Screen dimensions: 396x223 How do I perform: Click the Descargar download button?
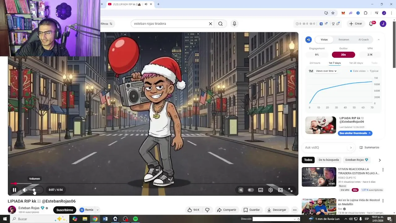coord(277,210)
